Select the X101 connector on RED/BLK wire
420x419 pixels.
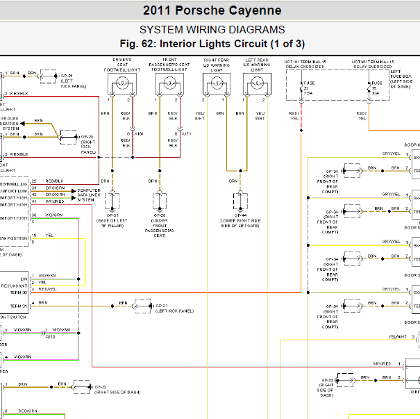pos(133,129)
